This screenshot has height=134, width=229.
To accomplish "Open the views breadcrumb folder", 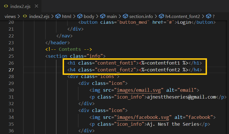I will pyautogui.click(x=10, y=16).
